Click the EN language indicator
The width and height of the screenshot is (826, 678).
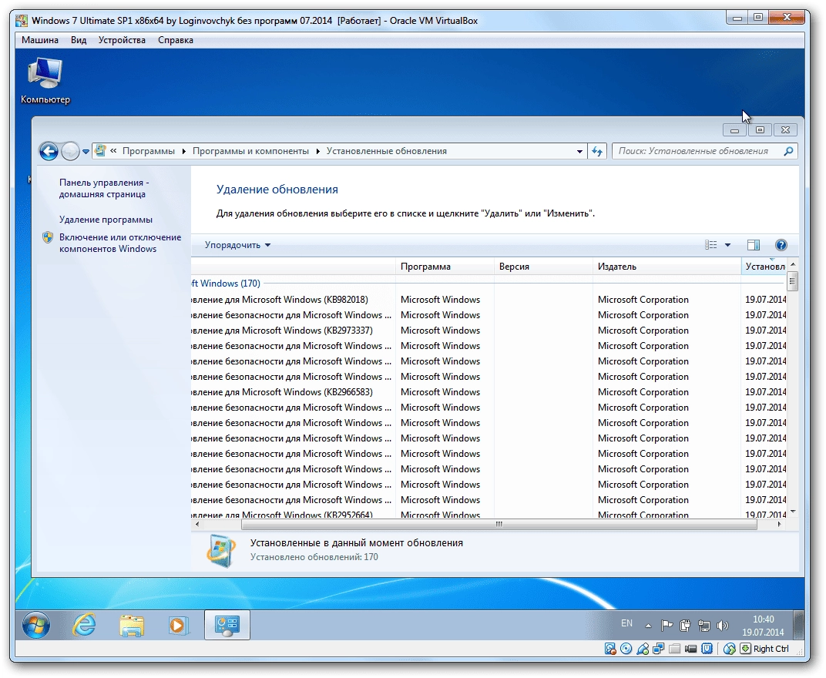(x=626, y=624)
